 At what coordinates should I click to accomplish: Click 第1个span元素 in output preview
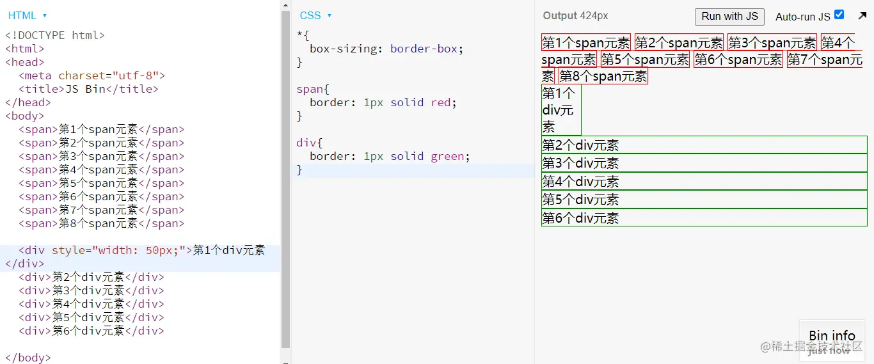point(586,42)
